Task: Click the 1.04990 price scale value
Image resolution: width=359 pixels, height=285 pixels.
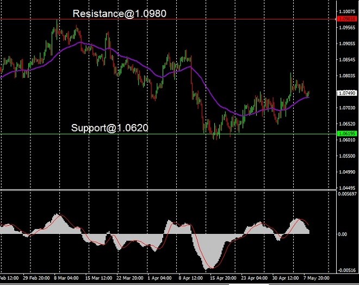Action: (347, 172)
